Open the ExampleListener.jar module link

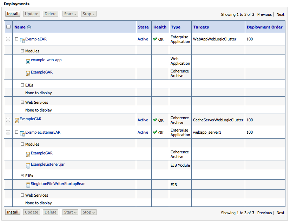pyautogui.click(x=48, y=164)
